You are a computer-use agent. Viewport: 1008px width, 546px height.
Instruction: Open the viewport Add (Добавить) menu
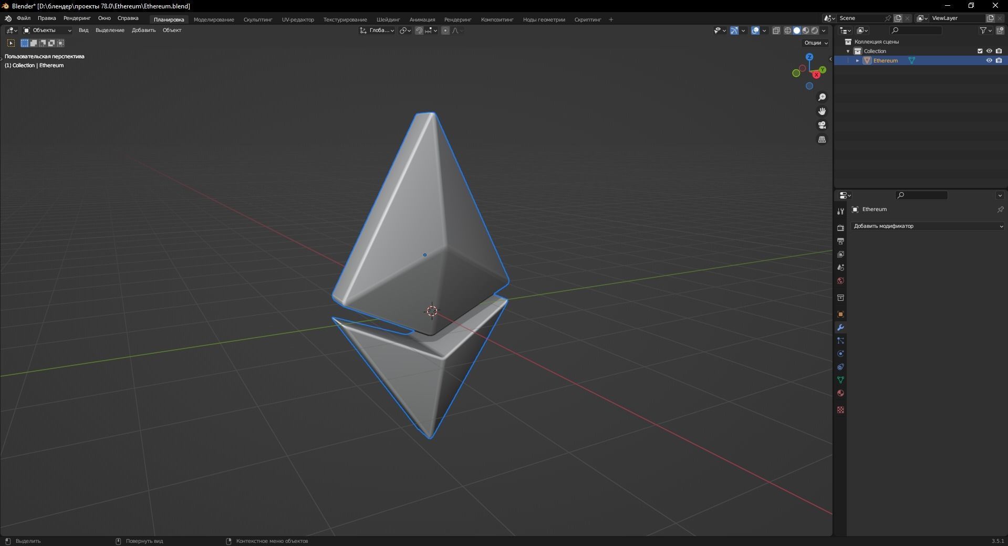(143, 30)
